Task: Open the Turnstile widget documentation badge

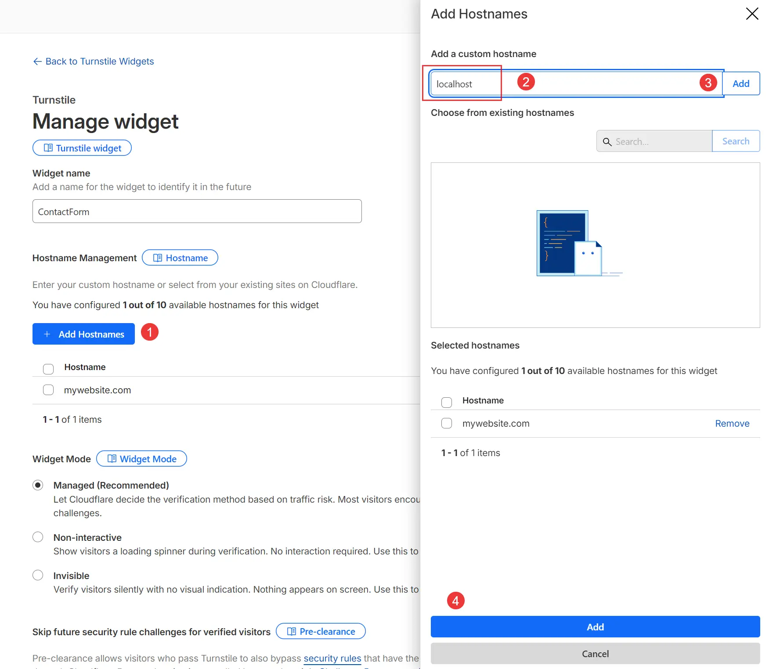Action: (82, 148)
